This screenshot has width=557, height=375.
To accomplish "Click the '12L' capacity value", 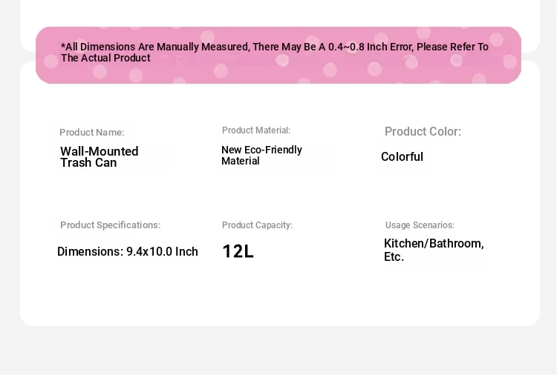I will click(238, 252).
